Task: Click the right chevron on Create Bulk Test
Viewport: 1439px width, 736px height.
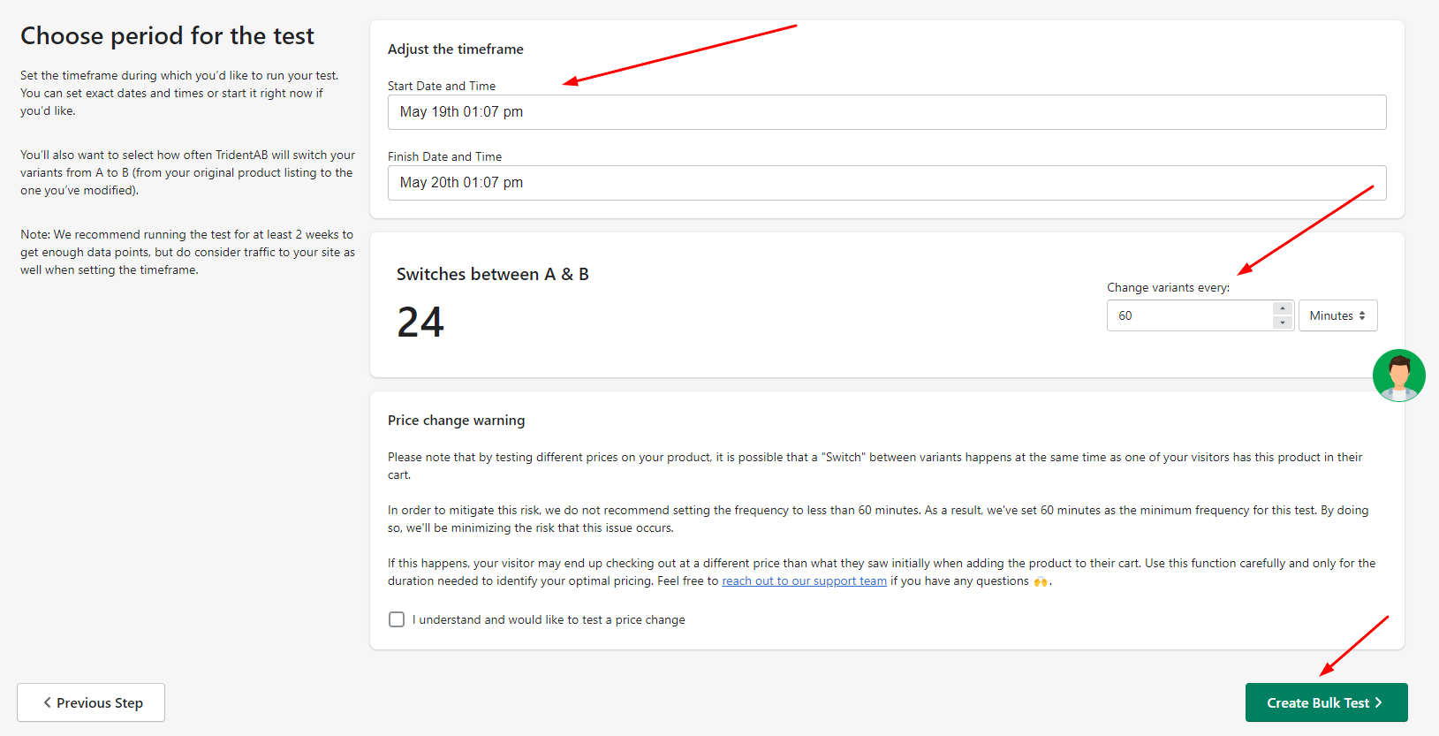Action: click(x=1378, y=702)
